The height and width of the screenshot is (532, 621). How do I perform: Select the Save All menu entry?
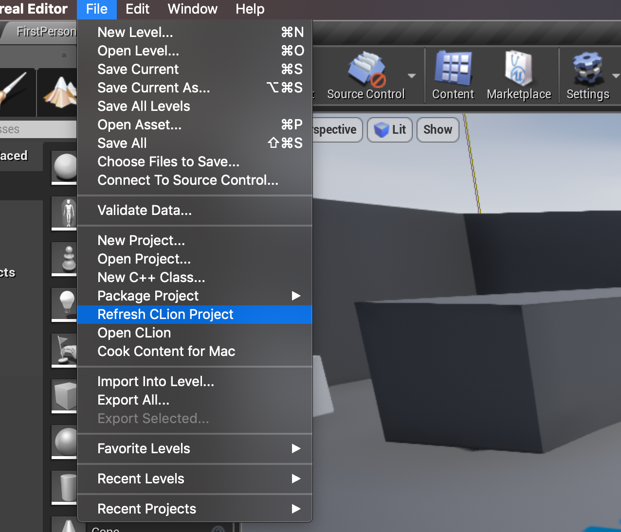coord(195,143)
